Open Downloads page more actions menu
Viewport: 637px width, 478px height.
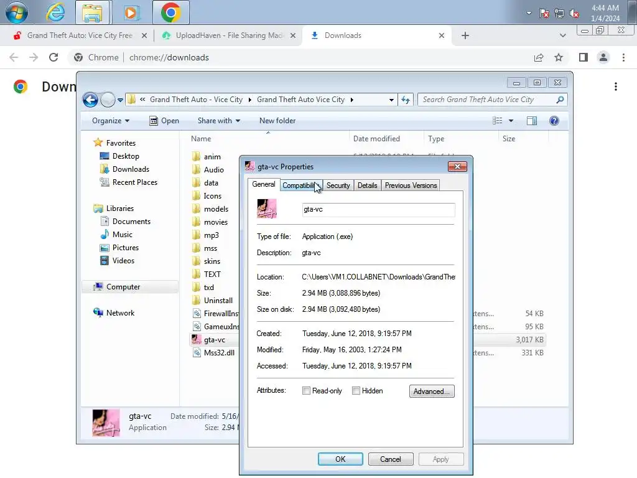(x=616, y=87)
